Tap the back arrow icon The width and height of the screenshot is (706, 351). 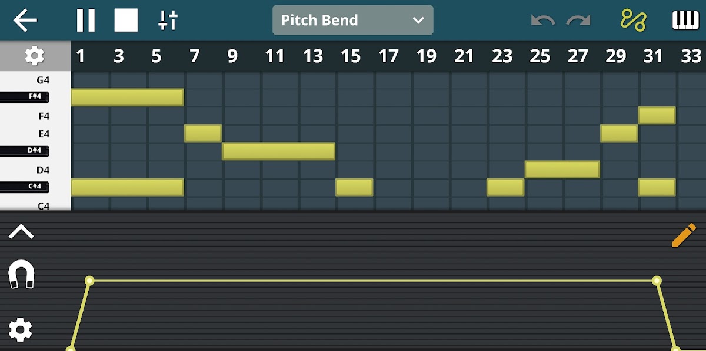click(x=25, y=20)
